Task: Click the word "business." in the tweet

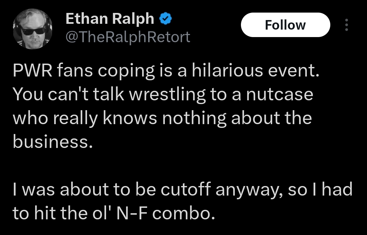Action: [x=53, y=141]
